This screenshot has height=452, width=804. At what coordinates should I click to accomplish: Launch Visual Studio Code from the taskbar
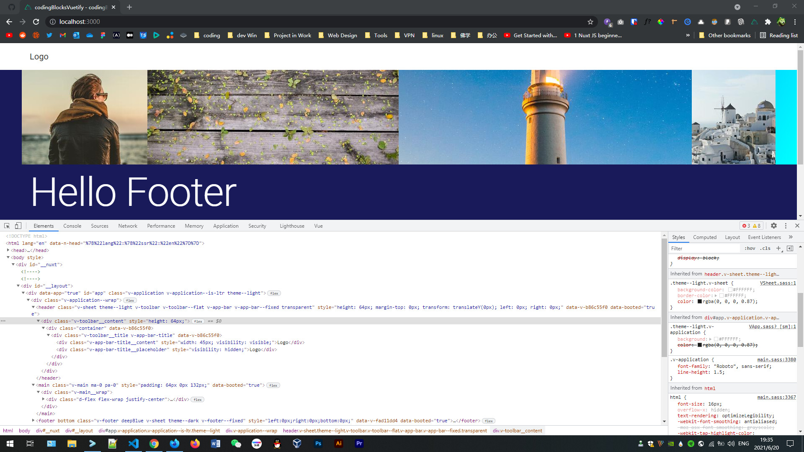134,443
